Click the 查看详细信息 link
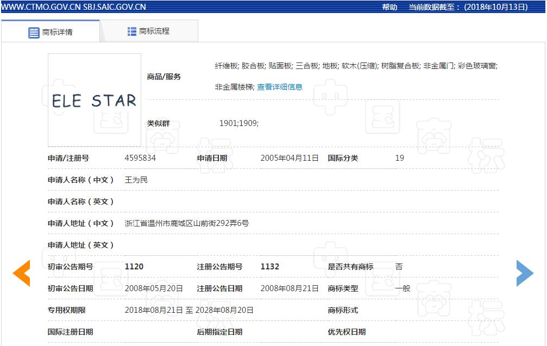The image size is (547, 346). pyautogui.click(x=280, y=87)
